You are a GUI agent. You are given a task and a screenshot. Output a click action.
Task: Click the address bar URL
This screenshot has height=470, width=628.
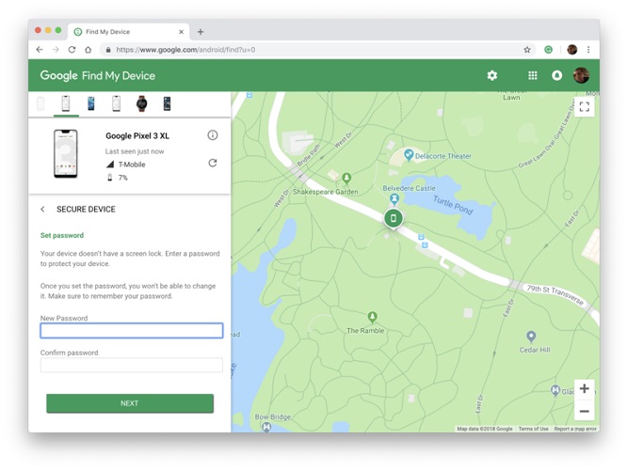point(185,50)
